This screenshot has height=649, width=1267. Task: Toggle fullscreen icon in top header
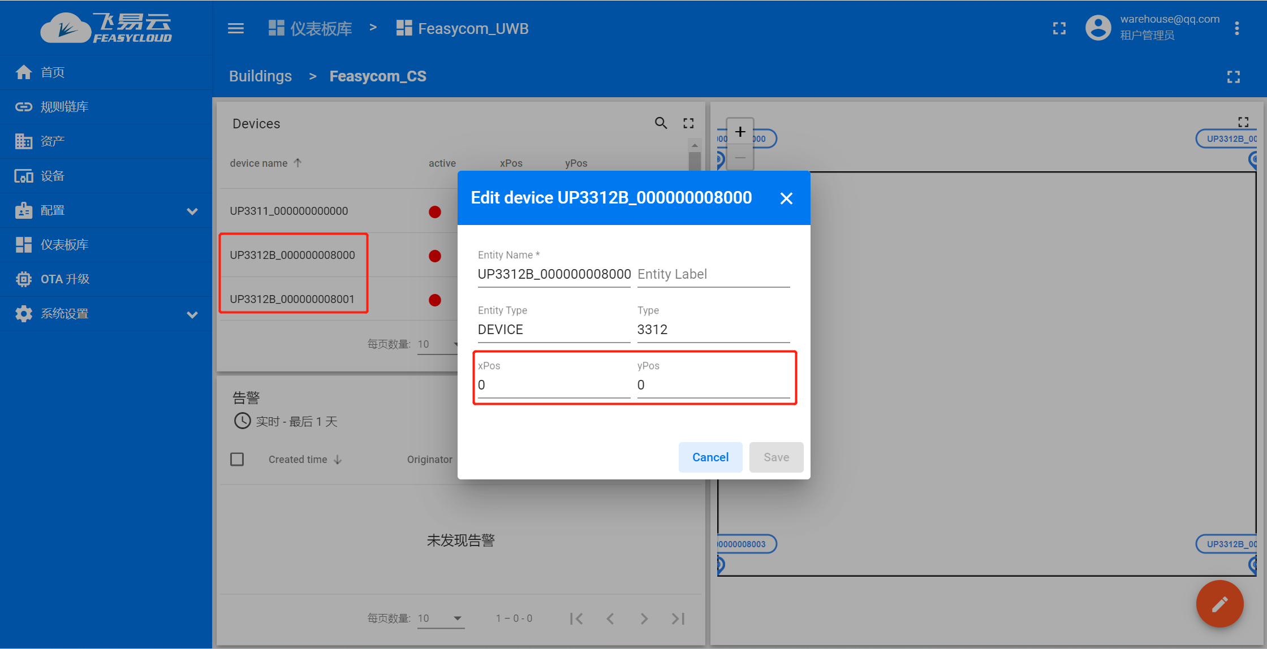click(1059, 28)
